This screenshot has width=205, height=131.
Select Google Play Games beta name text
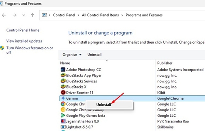(x=85, y=115)
